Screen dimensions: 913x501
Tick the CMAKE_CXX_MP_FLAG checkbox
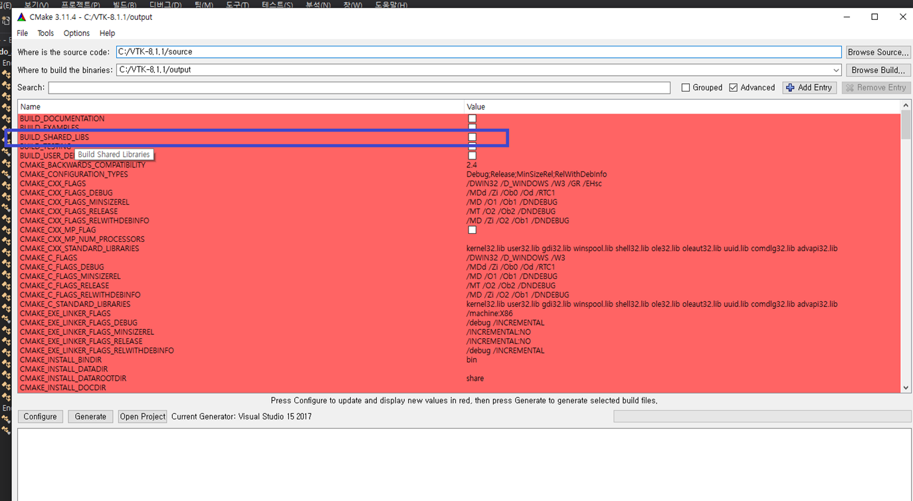pyautogui.click(x=472, y=230)
